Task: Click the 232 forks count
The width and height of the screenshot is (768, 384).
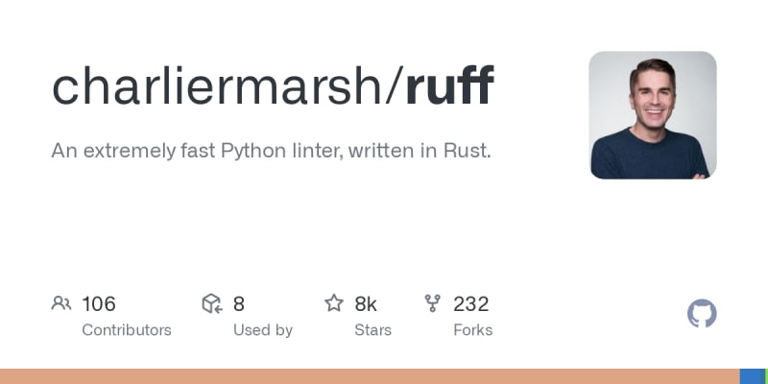Action: pos(471,304)
